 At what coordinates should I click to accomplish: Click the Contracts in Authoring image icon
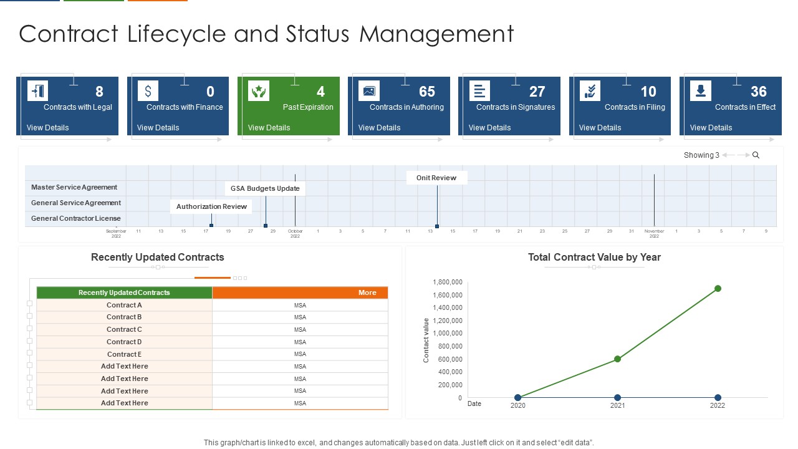pyautogui.click(x=369, y=91)
